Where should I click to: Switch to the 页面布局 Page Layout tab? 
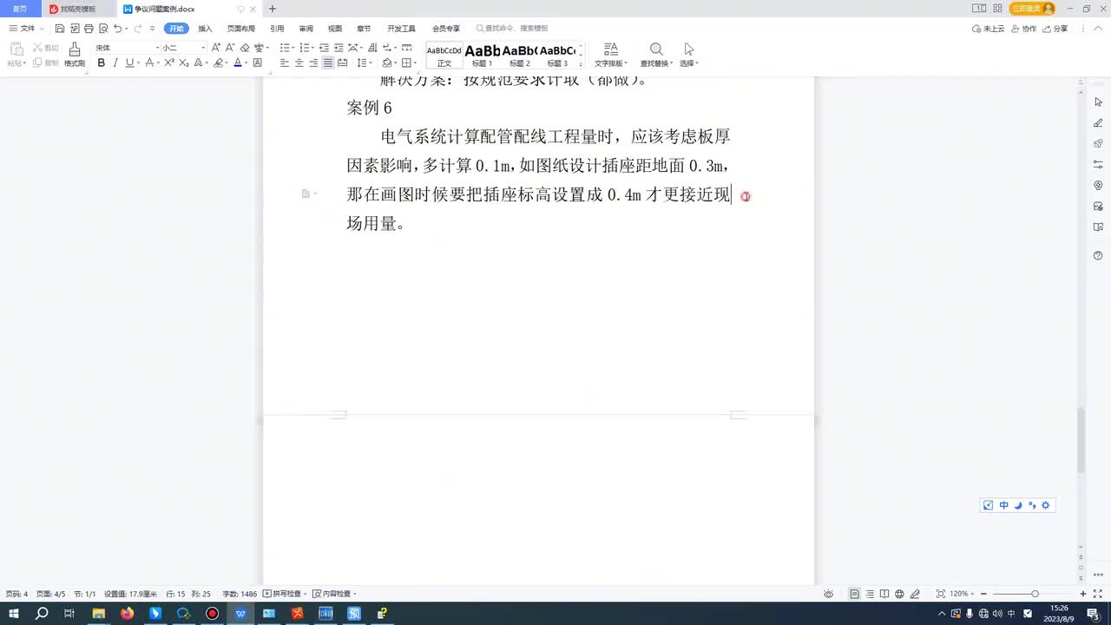(x=241, y=29)
